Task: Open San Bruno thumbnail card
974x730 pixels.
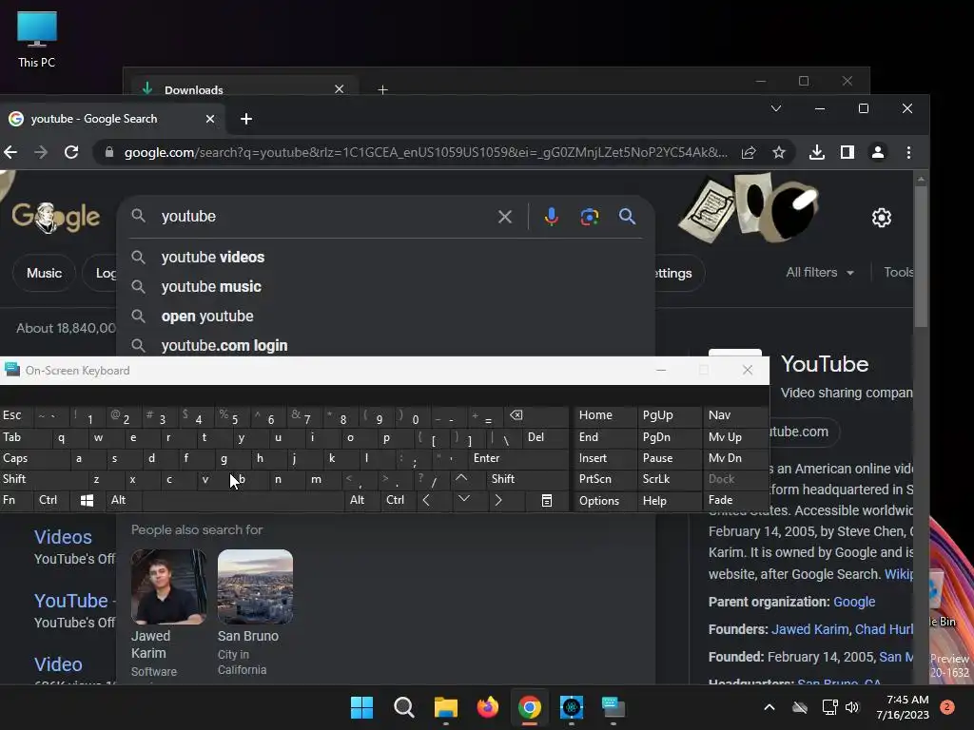Action: click(255, 586)
